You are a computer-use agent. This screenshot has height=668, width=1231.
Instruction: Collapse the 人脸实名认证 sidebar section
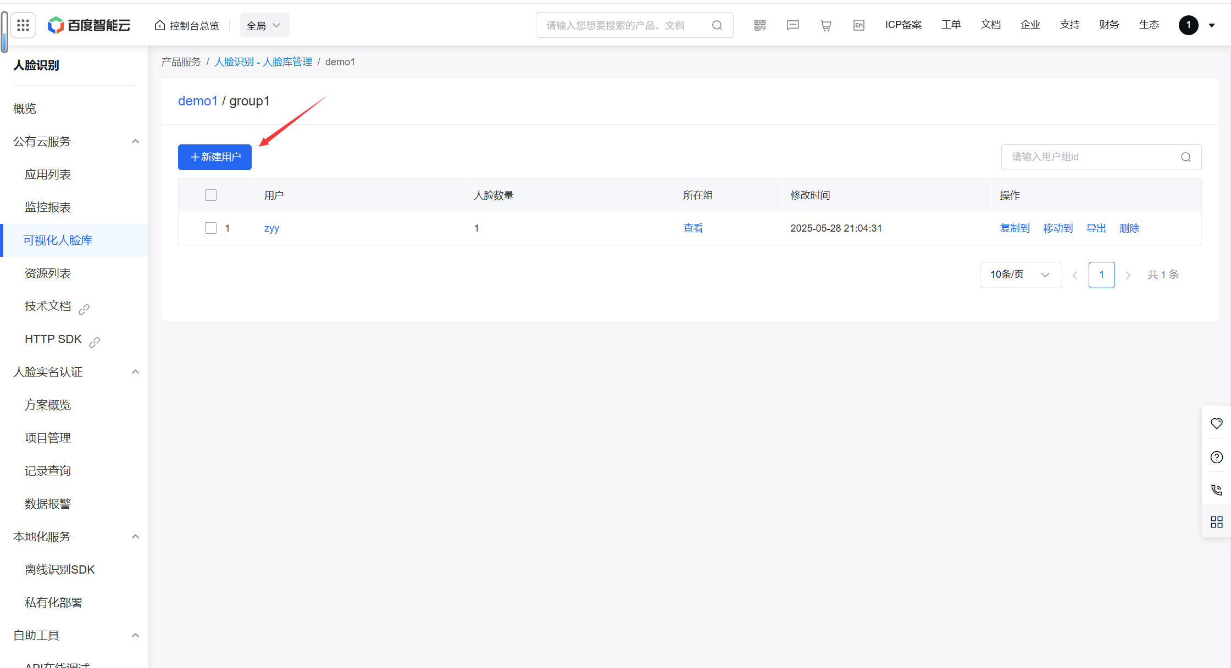[x=135, y=372]
